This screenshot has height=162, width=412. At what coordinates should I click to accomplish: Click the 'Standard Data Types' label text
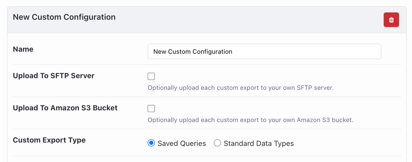pyautogui.click(x=259, y=143)
